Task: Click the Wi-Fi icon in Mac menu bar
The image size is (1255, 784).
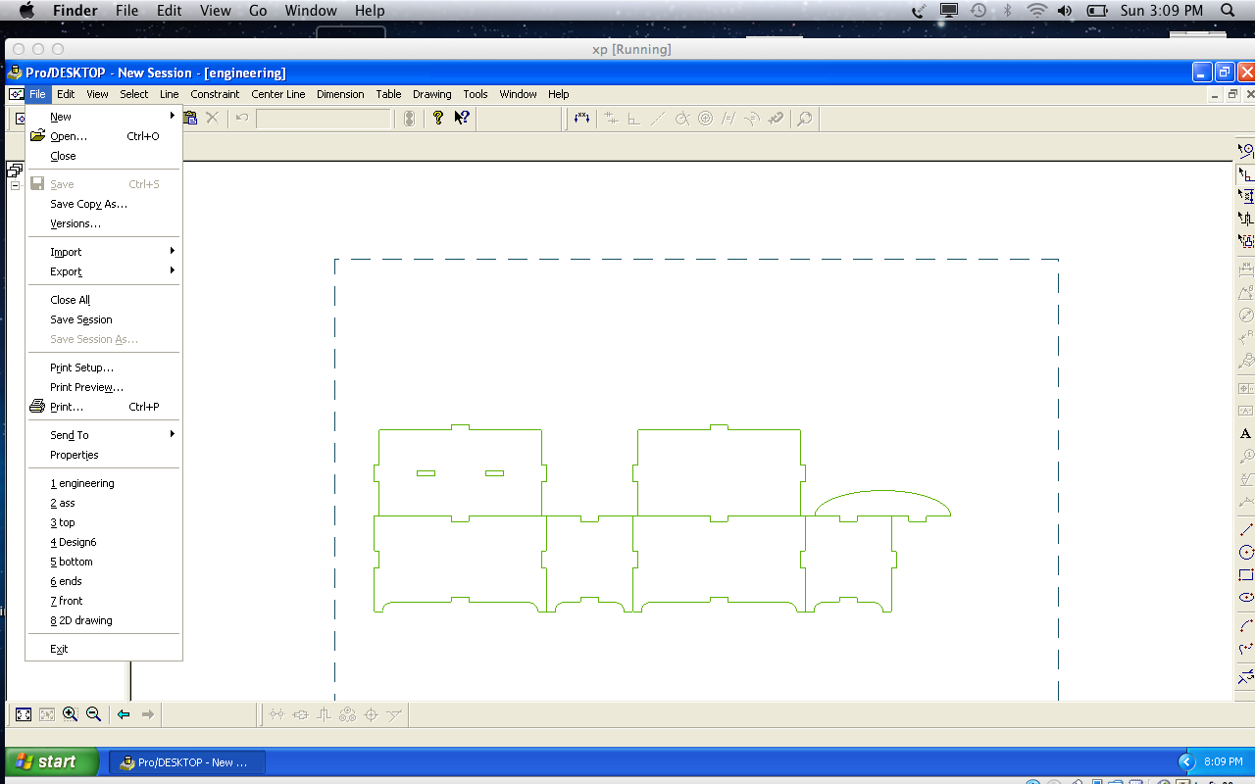Action: 1037,11
